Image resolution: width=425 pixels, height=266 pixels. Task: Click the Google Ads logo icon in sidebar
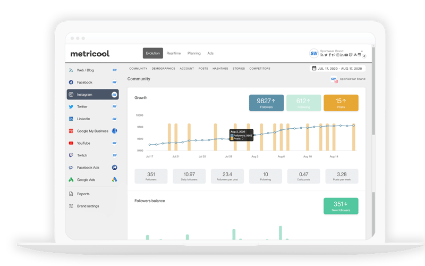click(x=71, y=180)
